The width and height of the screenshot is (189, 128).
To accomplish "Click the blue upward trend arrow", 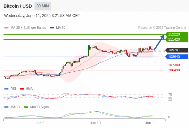I will point(159,42).
